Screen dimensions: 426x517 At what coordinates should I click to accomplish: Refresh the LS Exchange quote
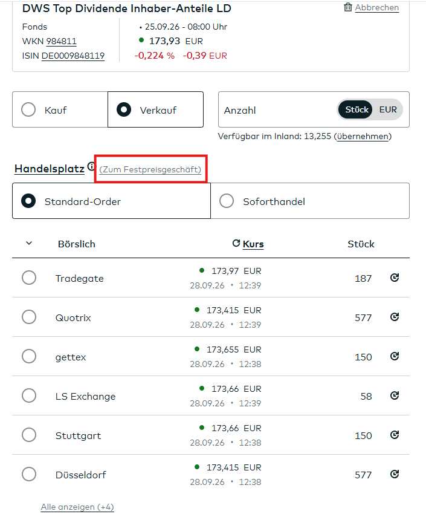[x=395, y=395]
